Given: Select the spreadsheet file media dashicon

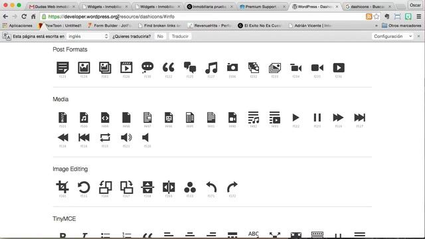Looking at the screenshot, I should (190, 118).
